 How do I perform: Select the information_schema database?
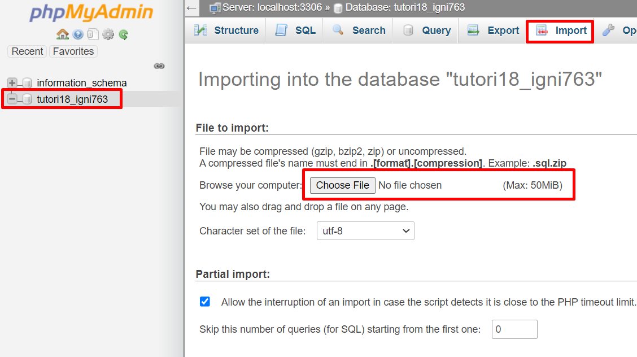82,83
